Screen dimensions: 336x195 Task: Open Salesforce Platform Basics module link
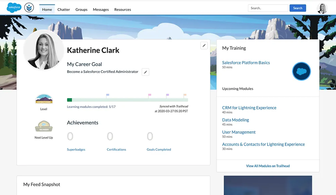point(246,63)
